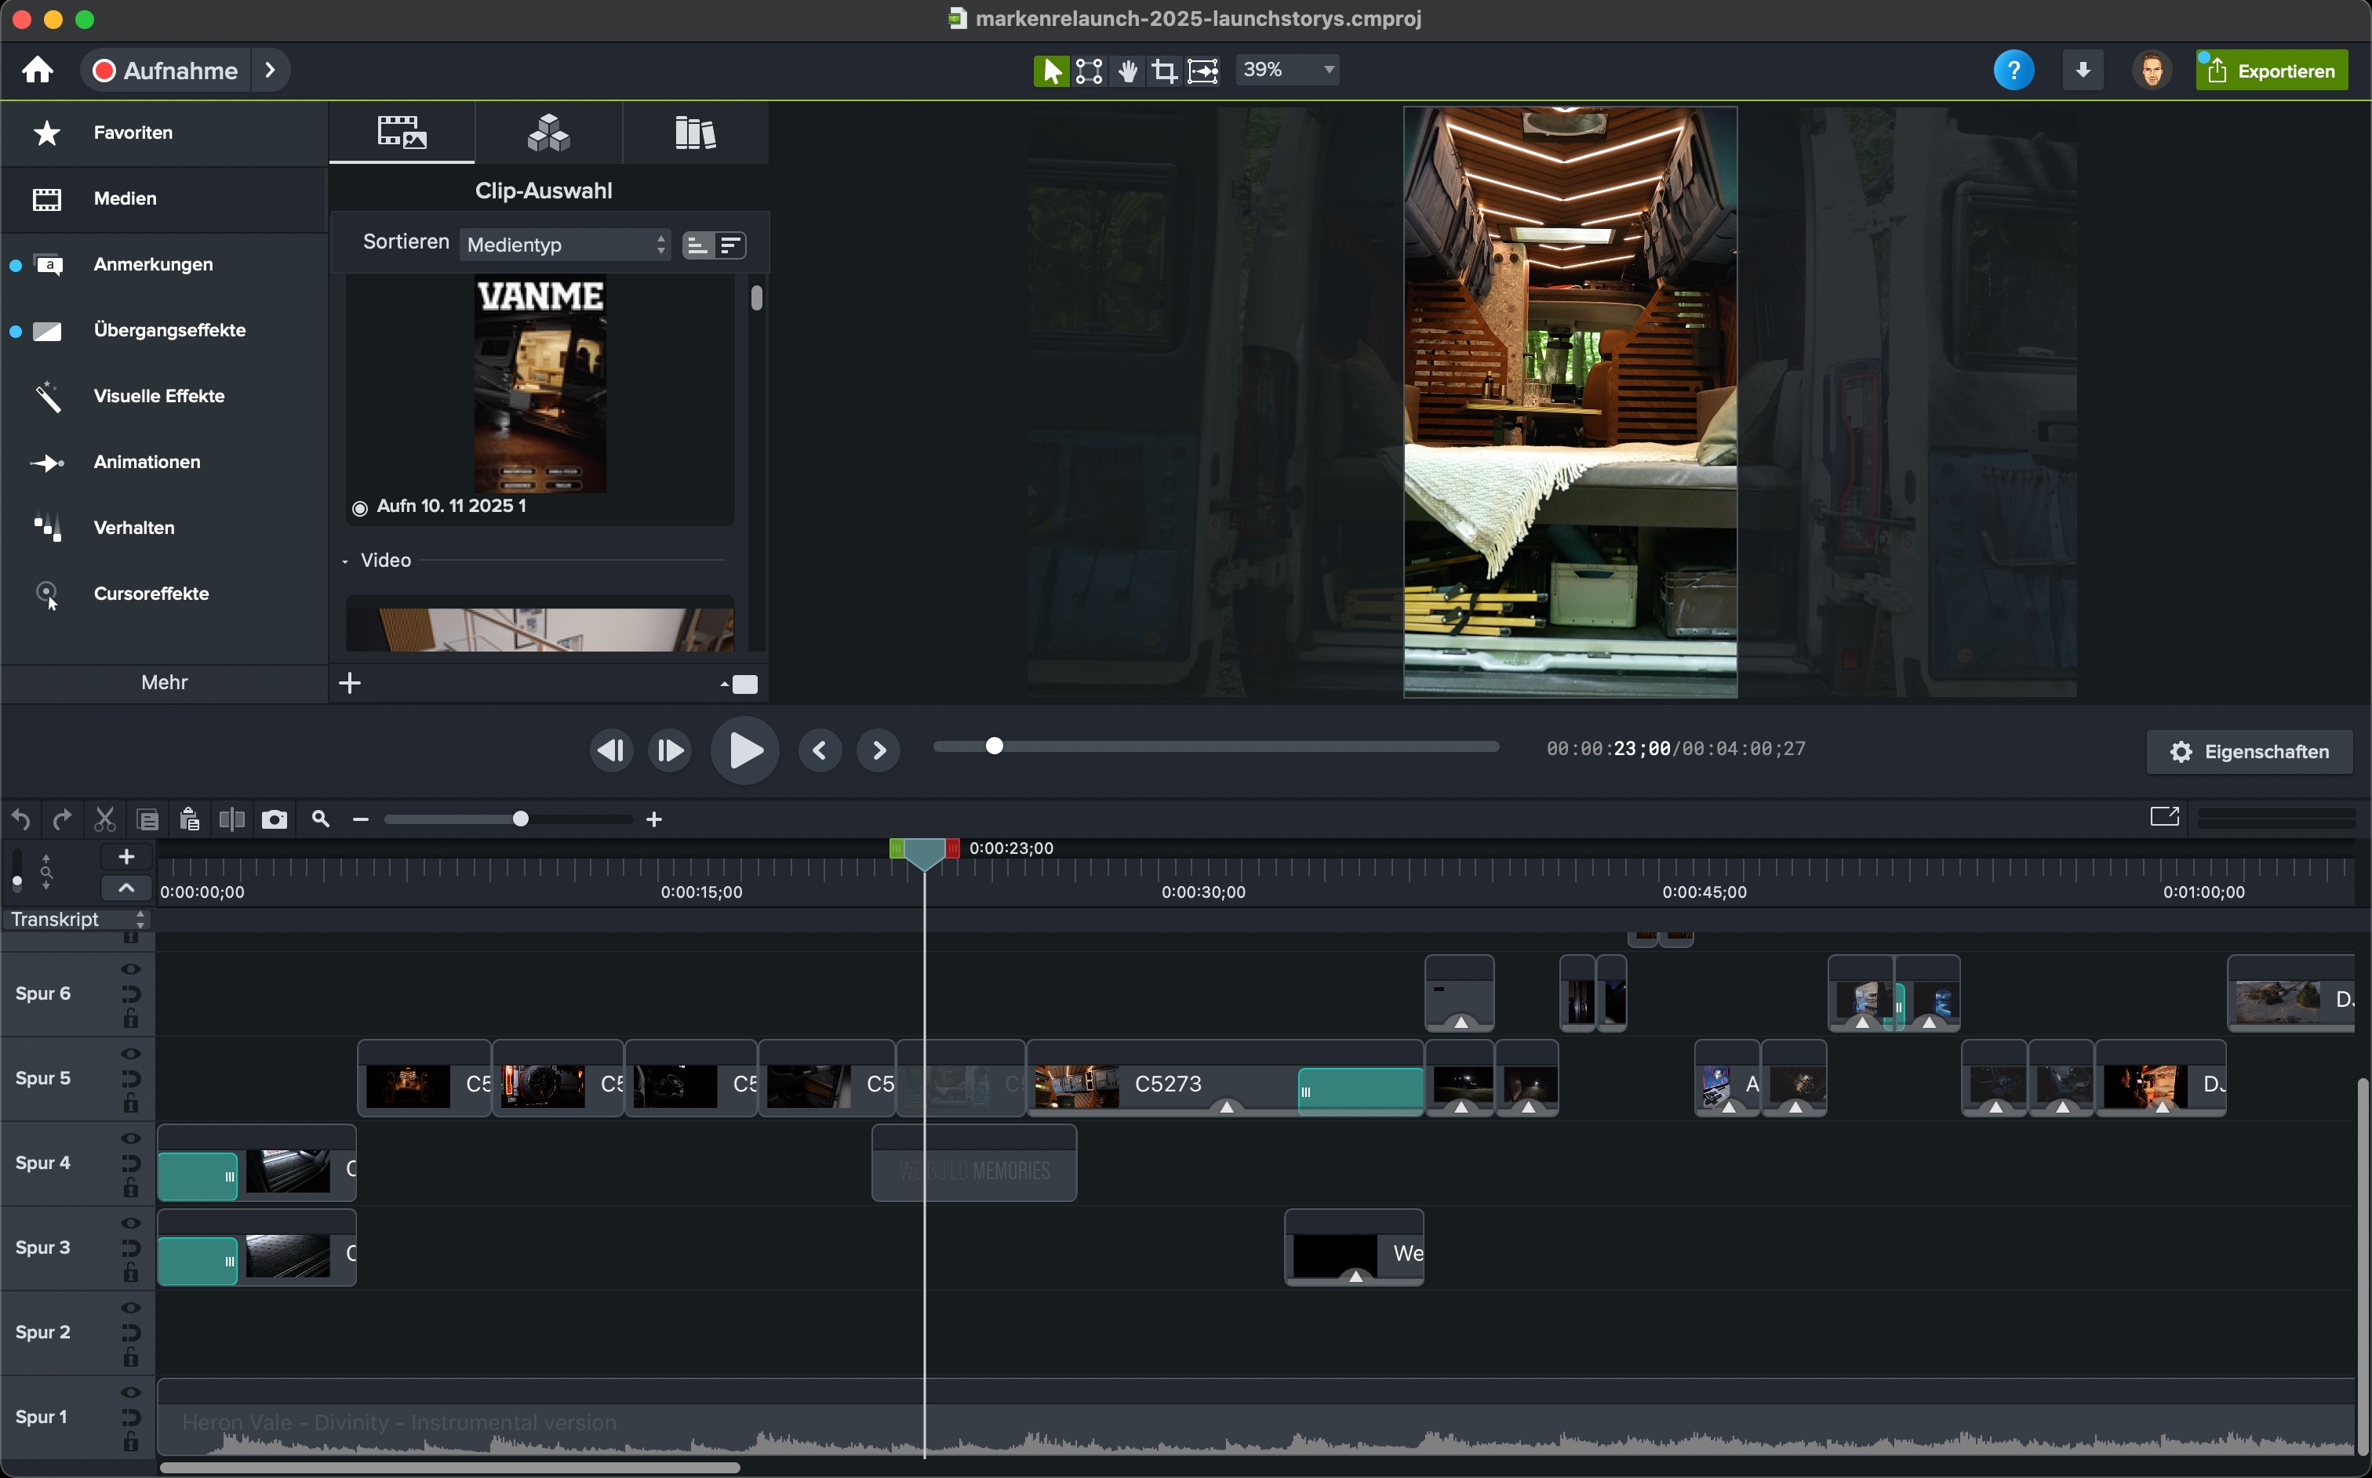2372x1478 pixels.
Task: Select the C5273 clip on Spur 5
Action: pyautogui.click(x=1167, y=1083)
